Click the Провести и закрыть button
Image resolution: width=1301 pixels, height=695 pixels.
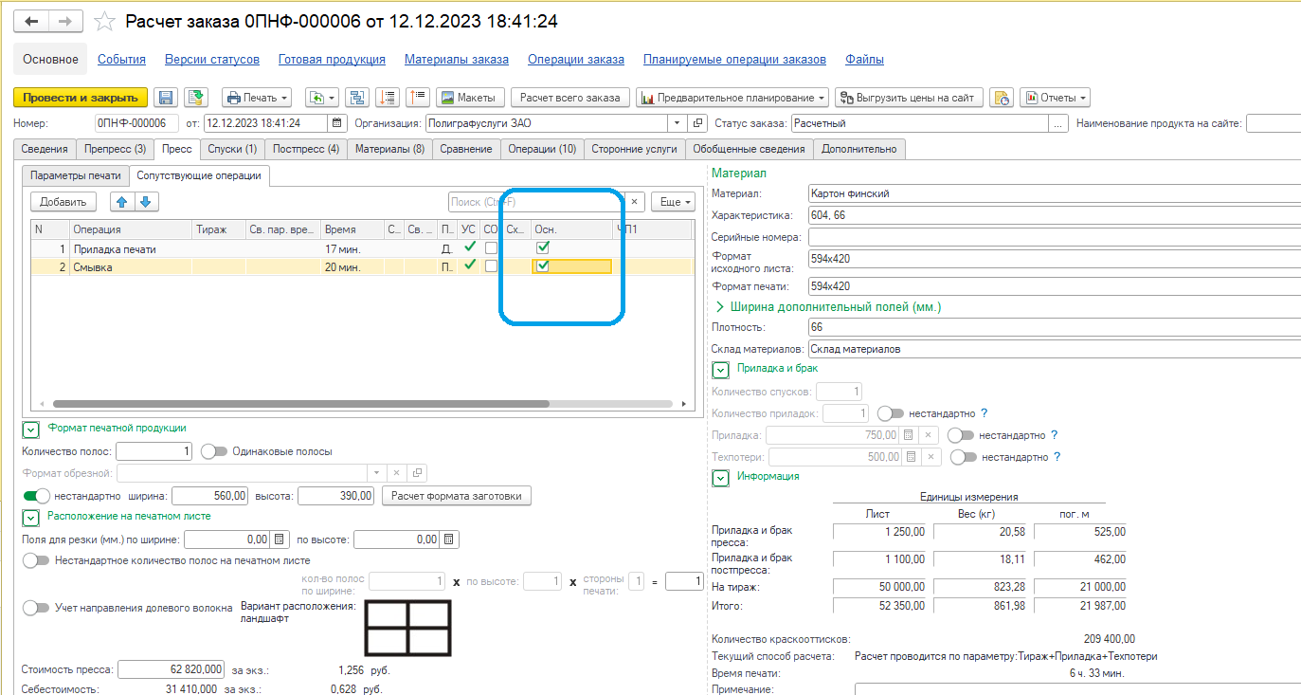pos(81,98)
